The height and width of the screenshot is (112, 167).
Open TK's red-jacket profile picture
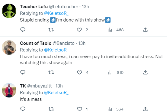point(9,90)
